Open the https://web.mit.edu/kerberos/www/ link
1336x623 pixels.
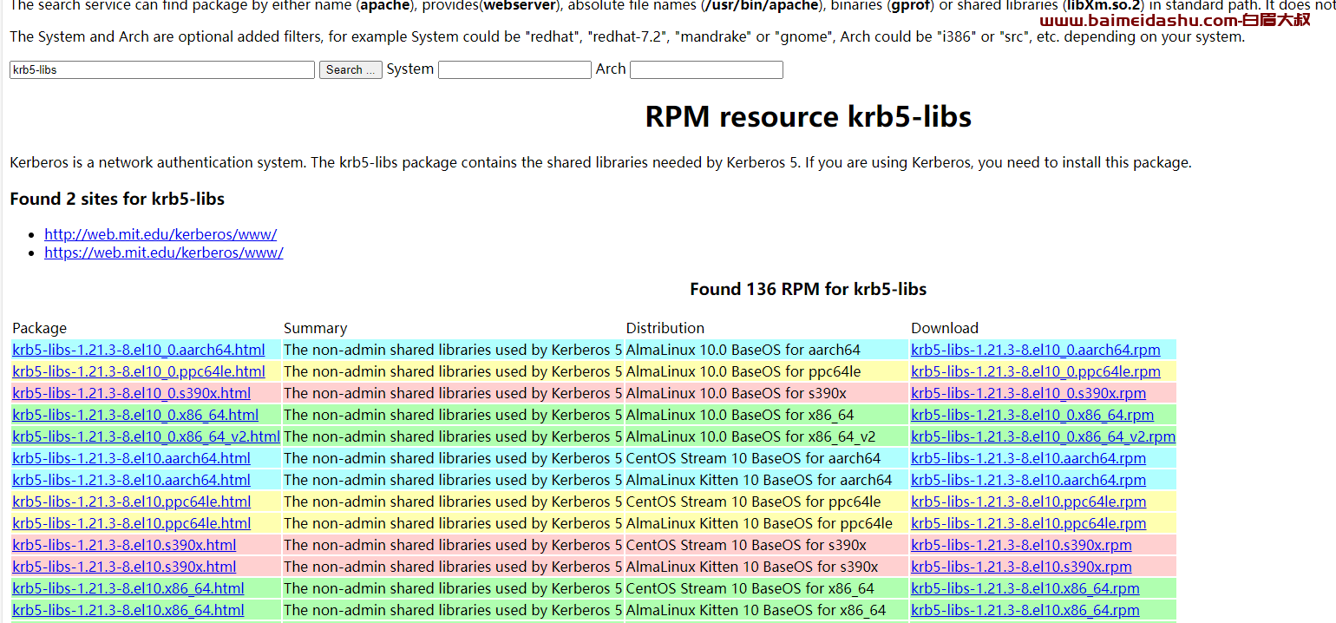tap(164, 252)
